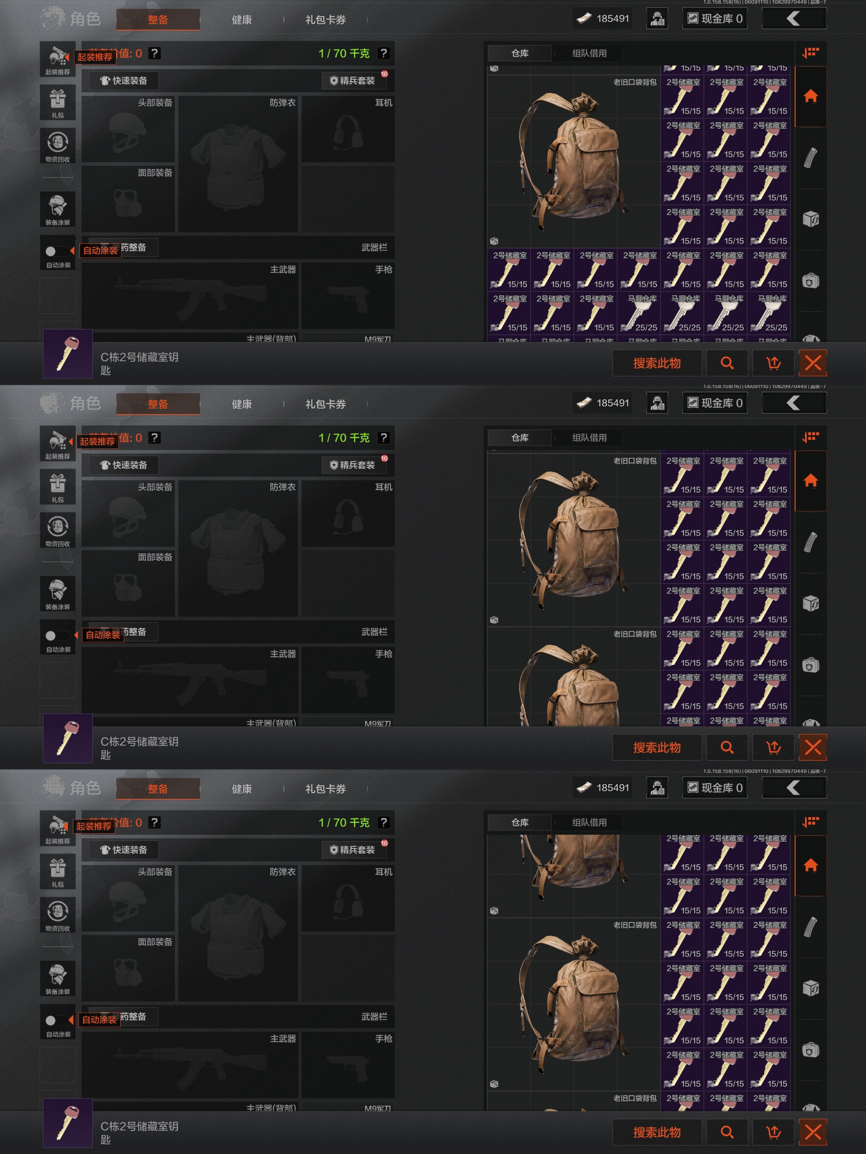
Task: Select the orange home icon in top warehouse sidebar
Action: 810,97
